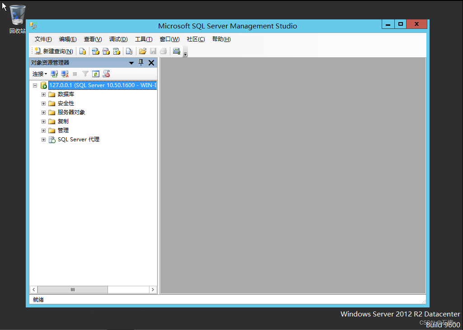Click the Print icon in toolbar

click(163, 51)
